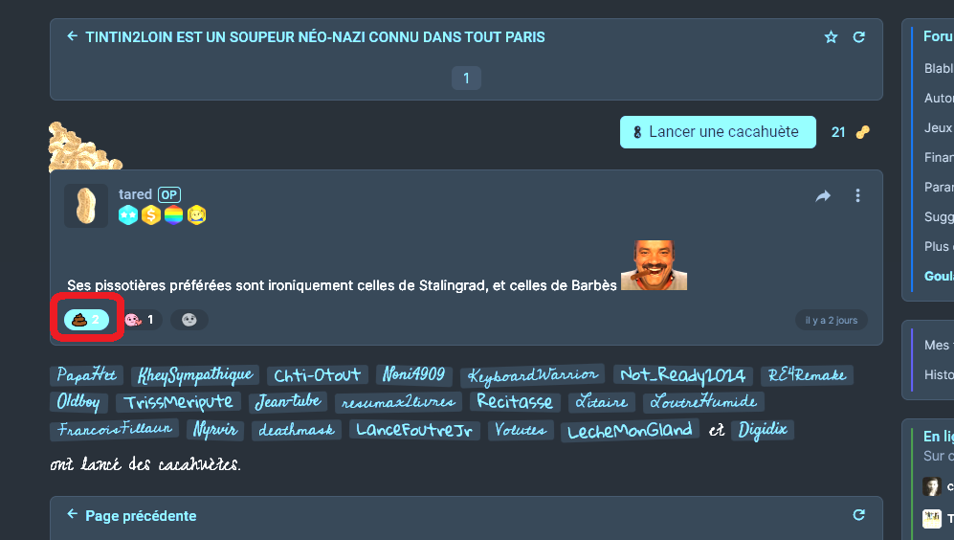Refresh the topic using the top reload icon
The height and width of the screenshot is (540, 954).
coord(858,37)
